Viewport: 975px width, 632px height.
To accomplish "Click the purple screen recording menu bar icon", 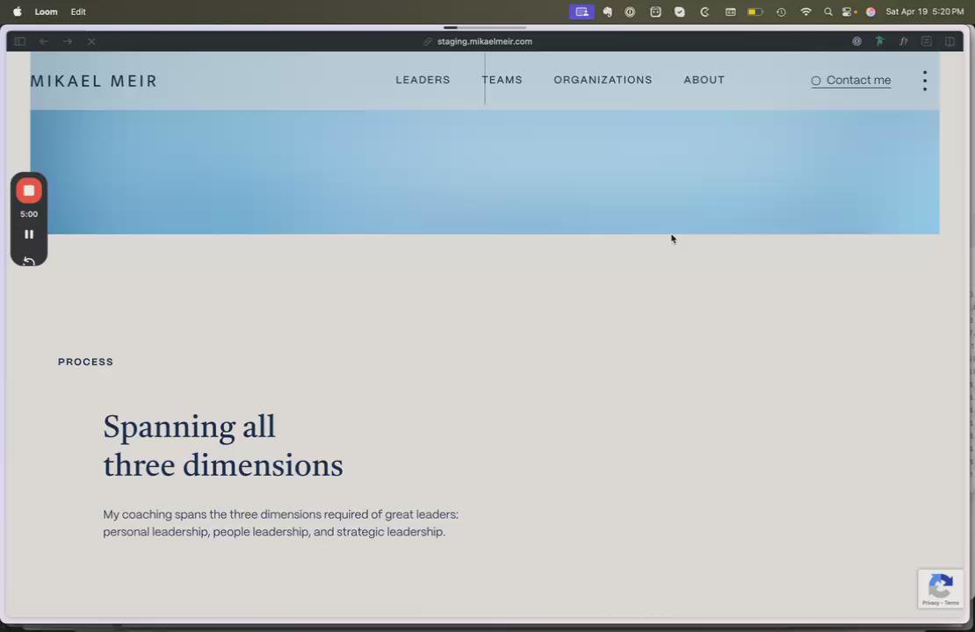I will 581,11.
